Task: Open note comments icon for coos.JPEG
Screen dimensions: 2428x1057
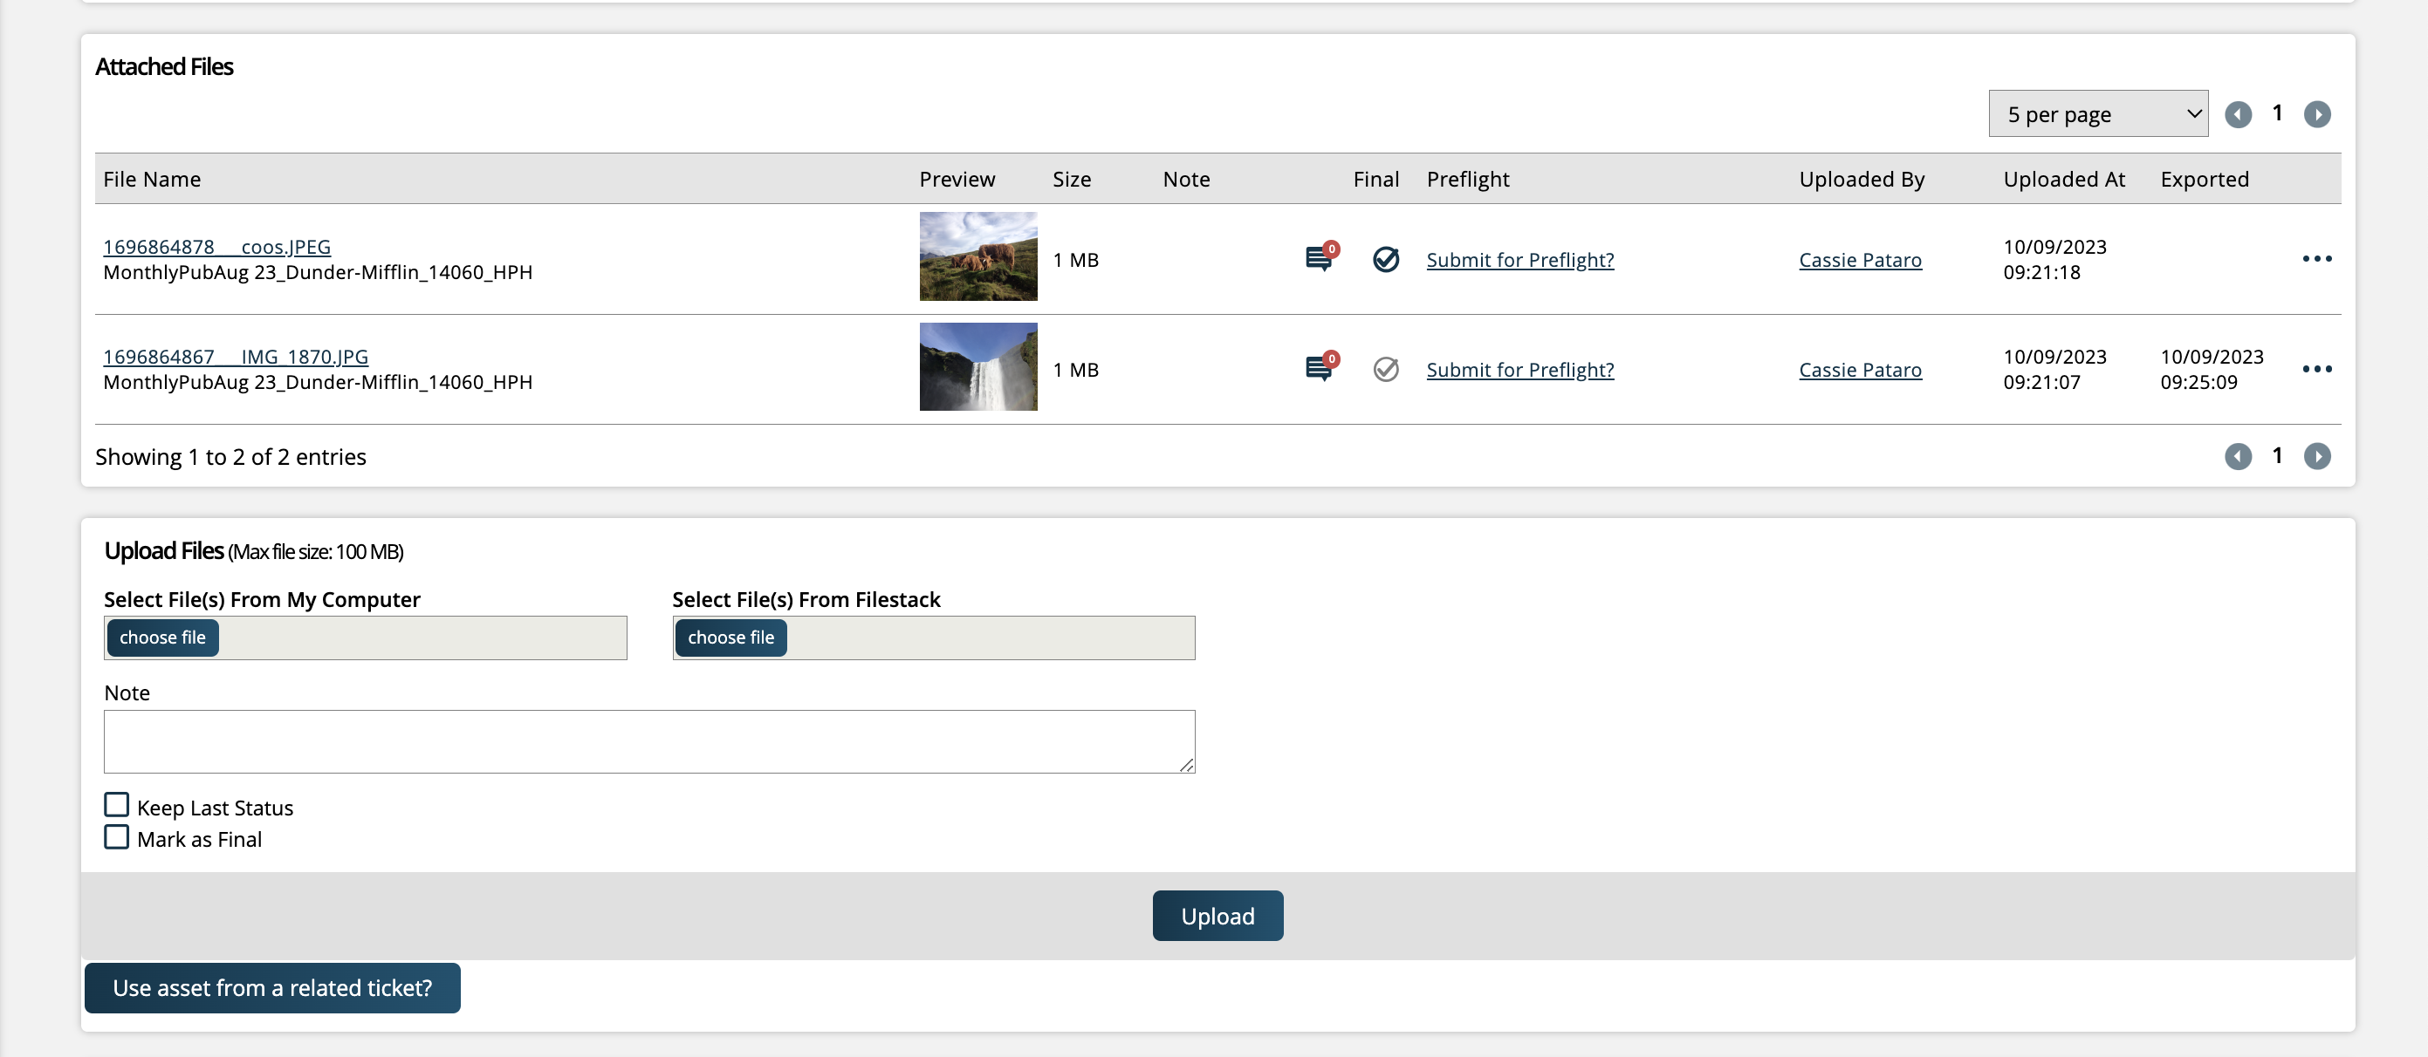Action: coord(1319,257)
